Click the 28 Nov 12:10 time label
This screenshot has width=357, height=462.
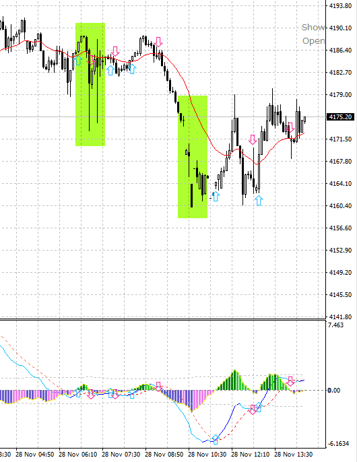coord(251,455)
